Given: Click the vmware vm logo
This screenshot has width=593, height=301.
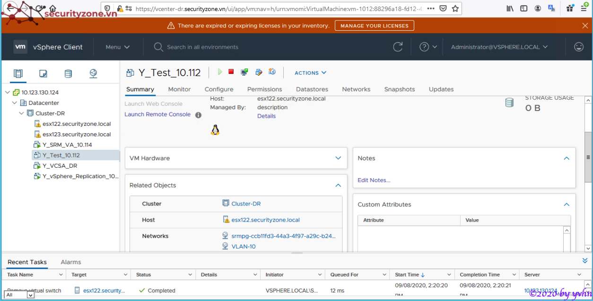Looking at the screenshot, I should pos(20,47).
